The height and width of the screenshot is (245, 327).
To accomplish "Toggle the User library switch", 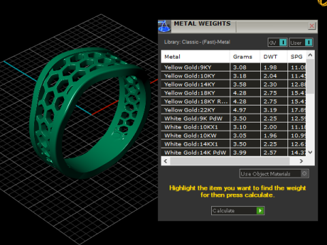I will click(x=301, y=42).
